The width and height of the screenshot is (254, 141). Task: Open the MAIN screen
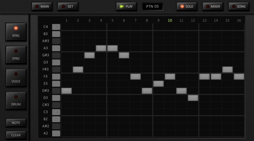tap(42, 7)
